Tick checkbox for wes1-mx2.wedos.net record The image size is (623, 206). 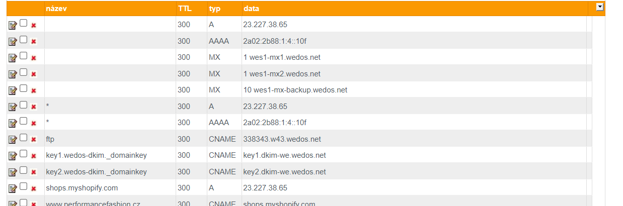pos(23,72)
